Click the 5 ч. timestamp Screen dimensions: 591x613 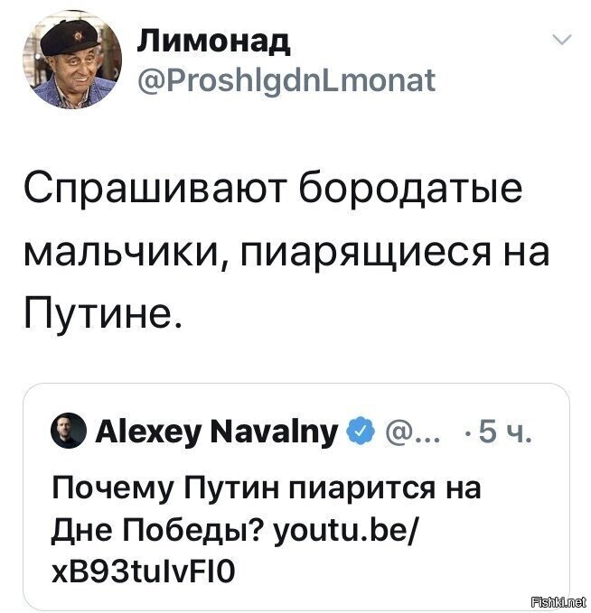pyautogui.click(x=505, y=432)
